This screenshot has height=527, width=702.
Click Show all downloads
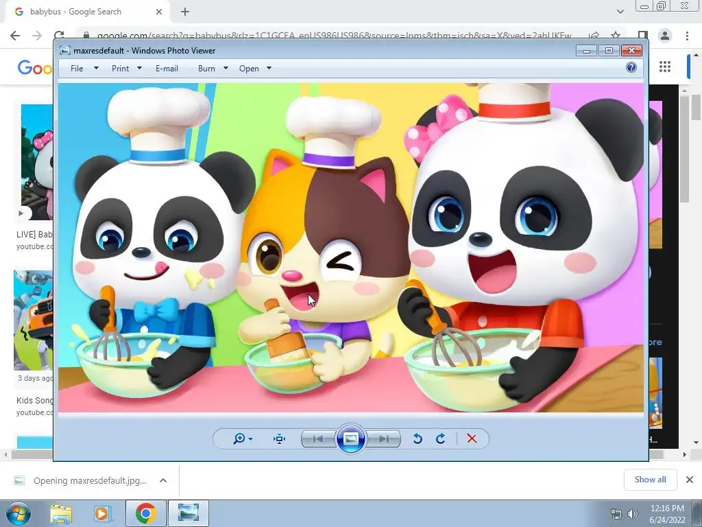(651, 480)
